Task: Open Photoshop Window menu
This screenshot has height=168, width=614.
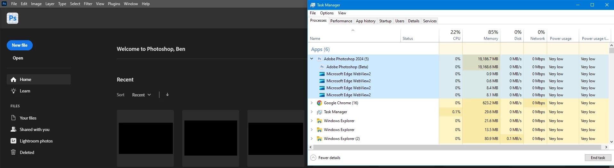Action: [131, 4]
